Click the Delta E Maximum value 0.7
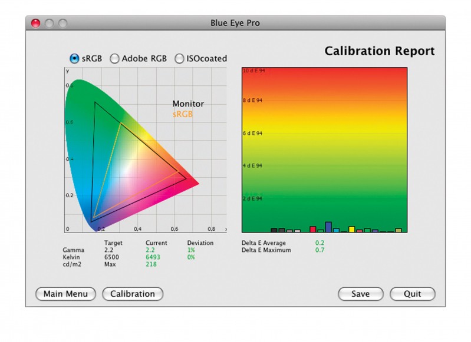 [320, 250]
